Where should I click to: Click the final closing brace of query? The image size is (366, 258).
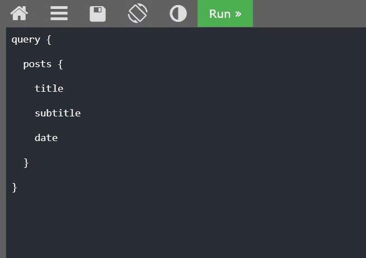(15, 187)
